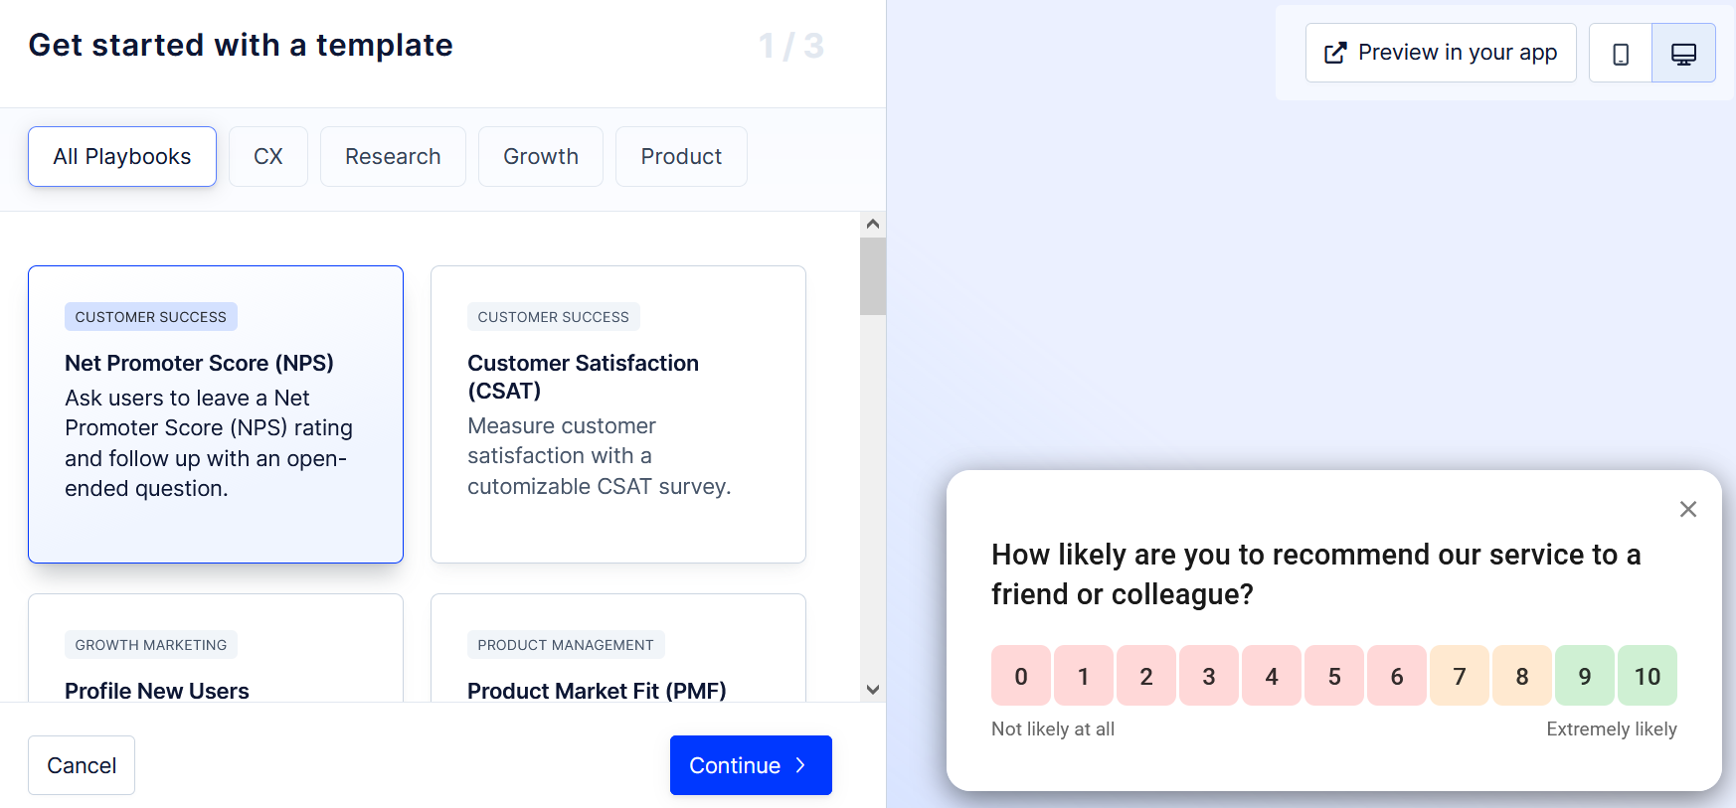Switch to the CX tab
This screenshot has width=1736, height=808.
tap(267, 156)
